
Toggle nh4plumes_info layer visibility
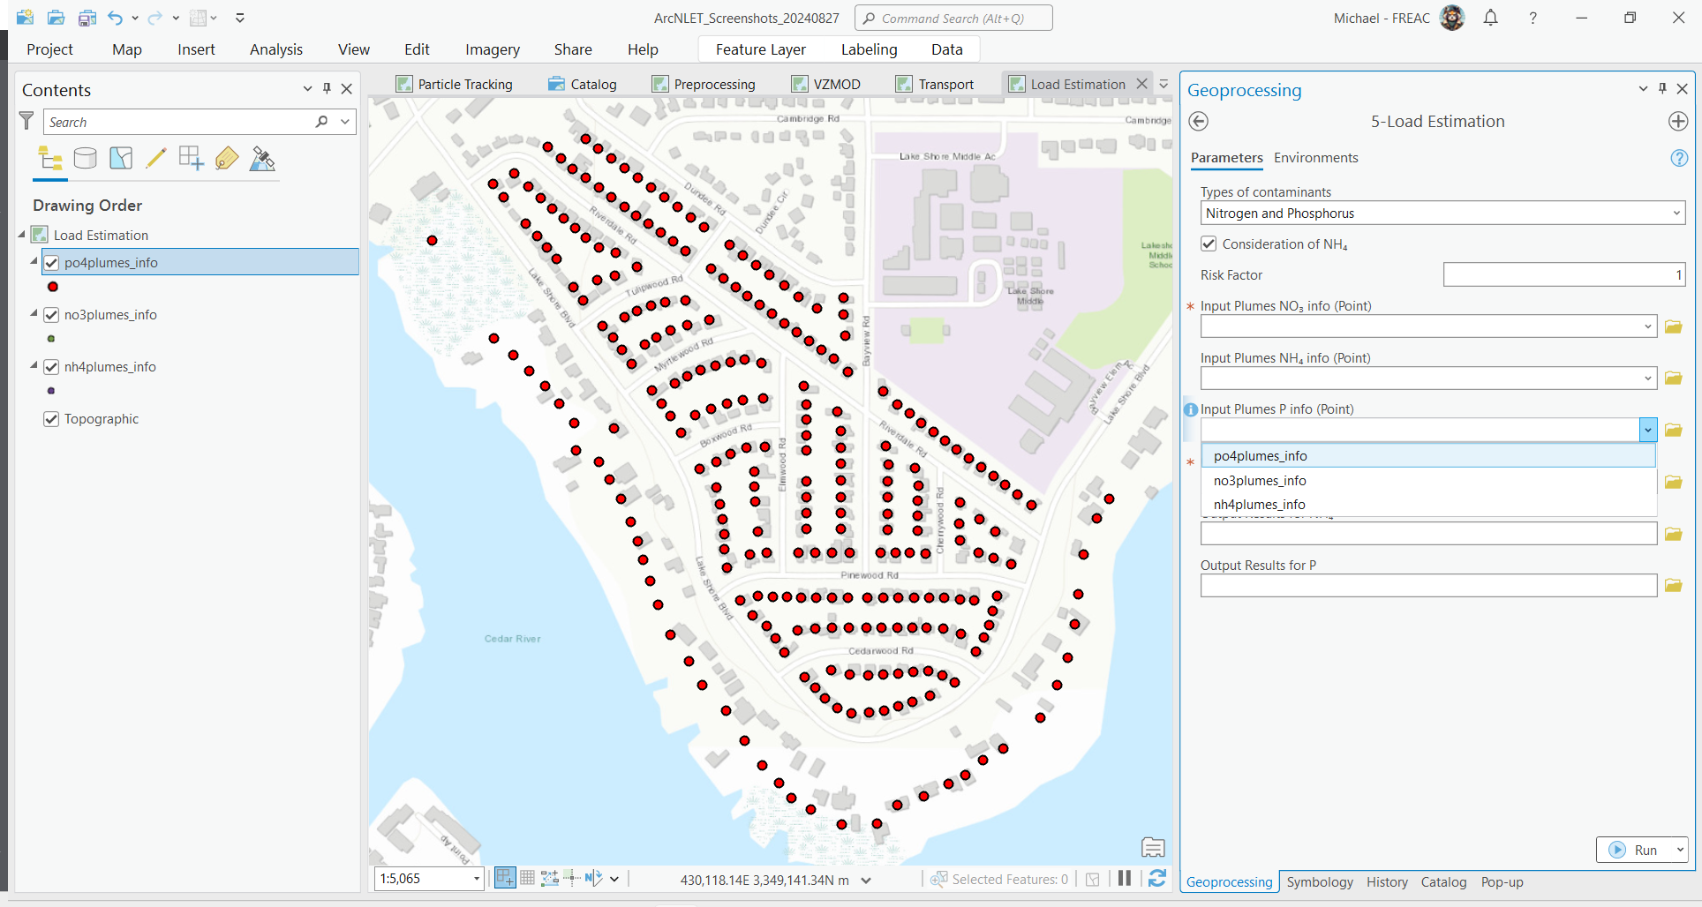[x=51, y=367]
